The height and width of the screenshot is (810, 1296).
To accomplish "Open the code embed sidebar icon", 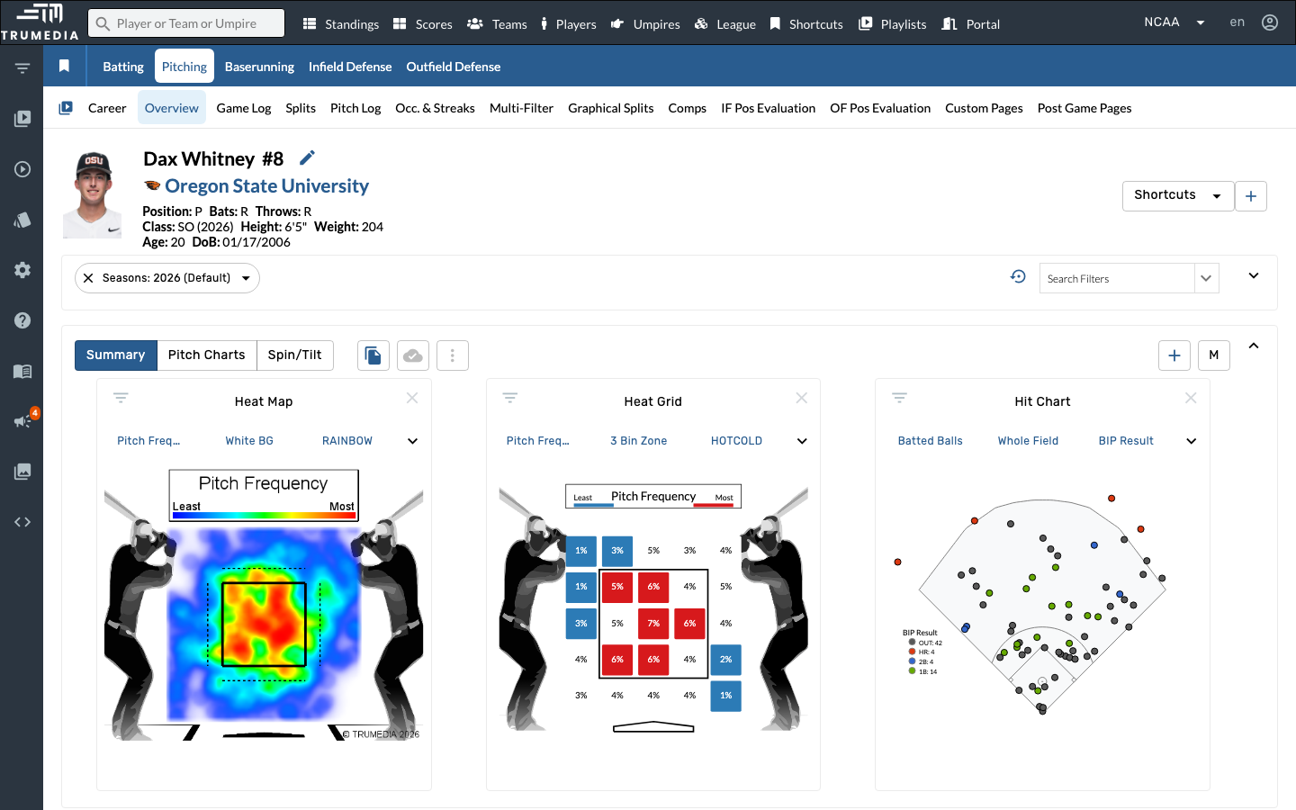I will click(22, 522).
